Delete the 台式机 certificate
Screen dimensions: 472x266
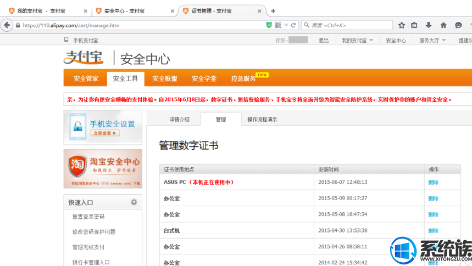point(434,231)
